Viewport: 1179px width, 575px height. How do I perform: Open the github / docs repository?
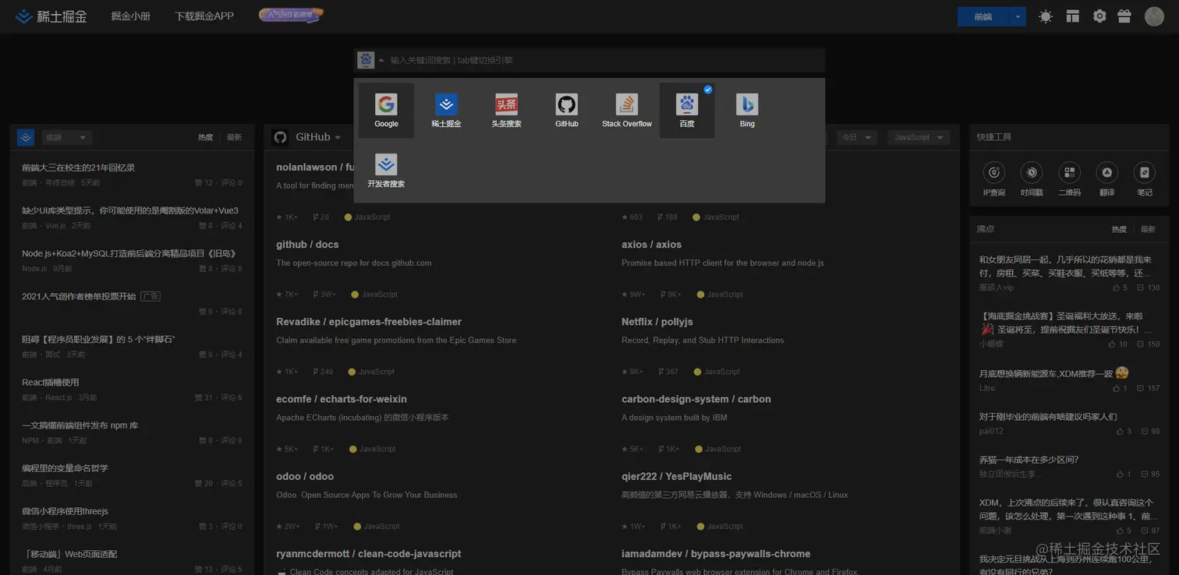click(307, 245)
